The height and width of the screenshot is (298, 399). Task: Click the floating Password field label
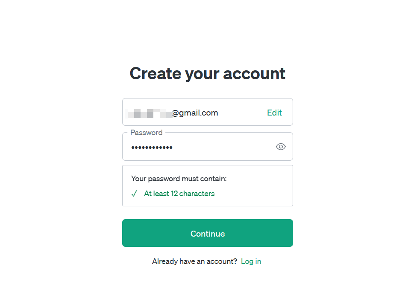pyautogui.click(x=146, y=133)
